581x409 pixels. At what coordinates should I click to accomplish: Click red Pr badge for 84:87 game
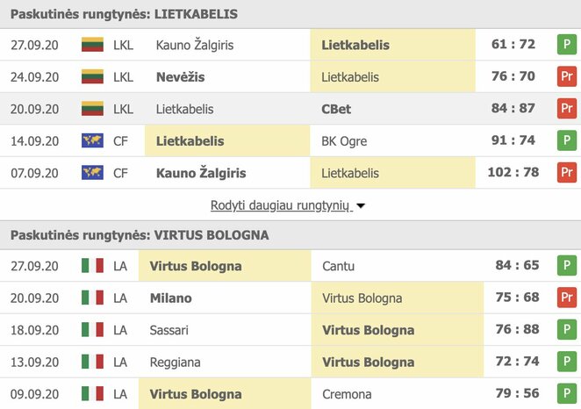click(x=567, y=109)
